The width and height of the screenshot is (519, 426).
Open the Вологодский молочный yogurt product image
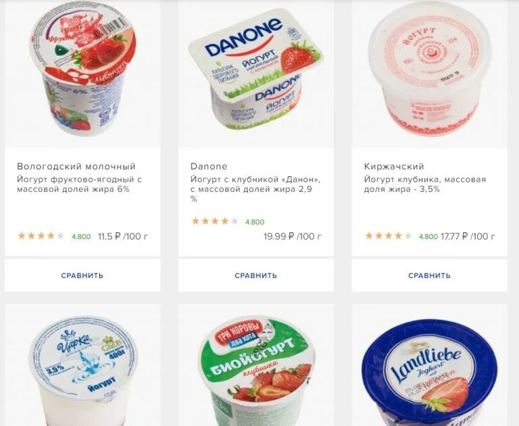click(x=82, y=70)
